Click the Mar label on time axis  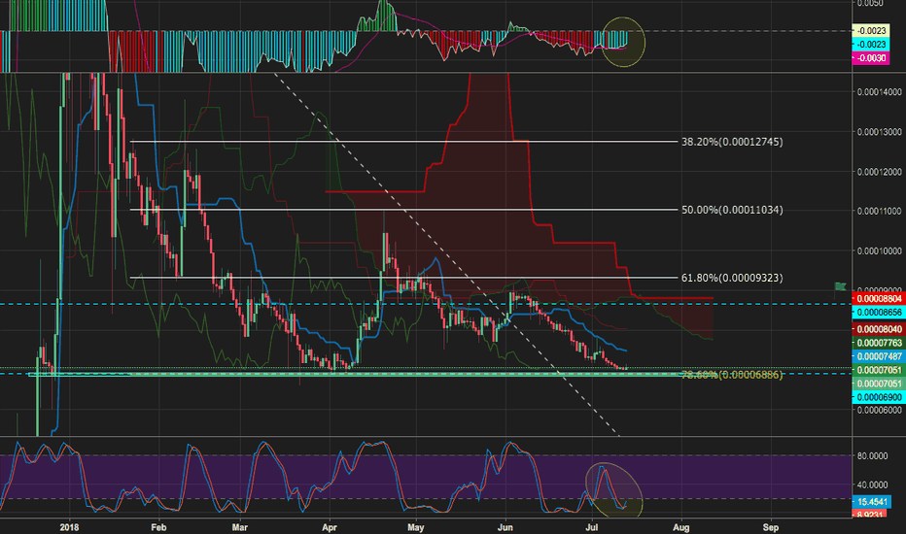click(x=239, y=527)
